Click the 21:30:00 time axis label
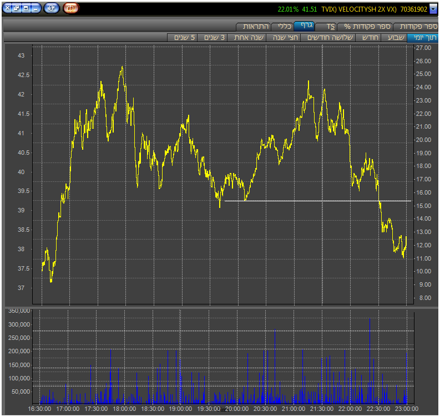 tap(322, 409)
